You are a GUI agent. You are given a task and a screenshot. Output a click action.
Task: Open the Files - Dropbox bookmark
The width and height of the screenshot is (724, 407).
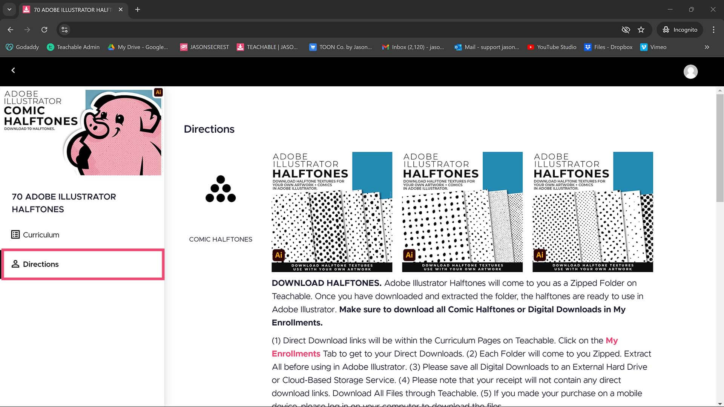(608, 47)
